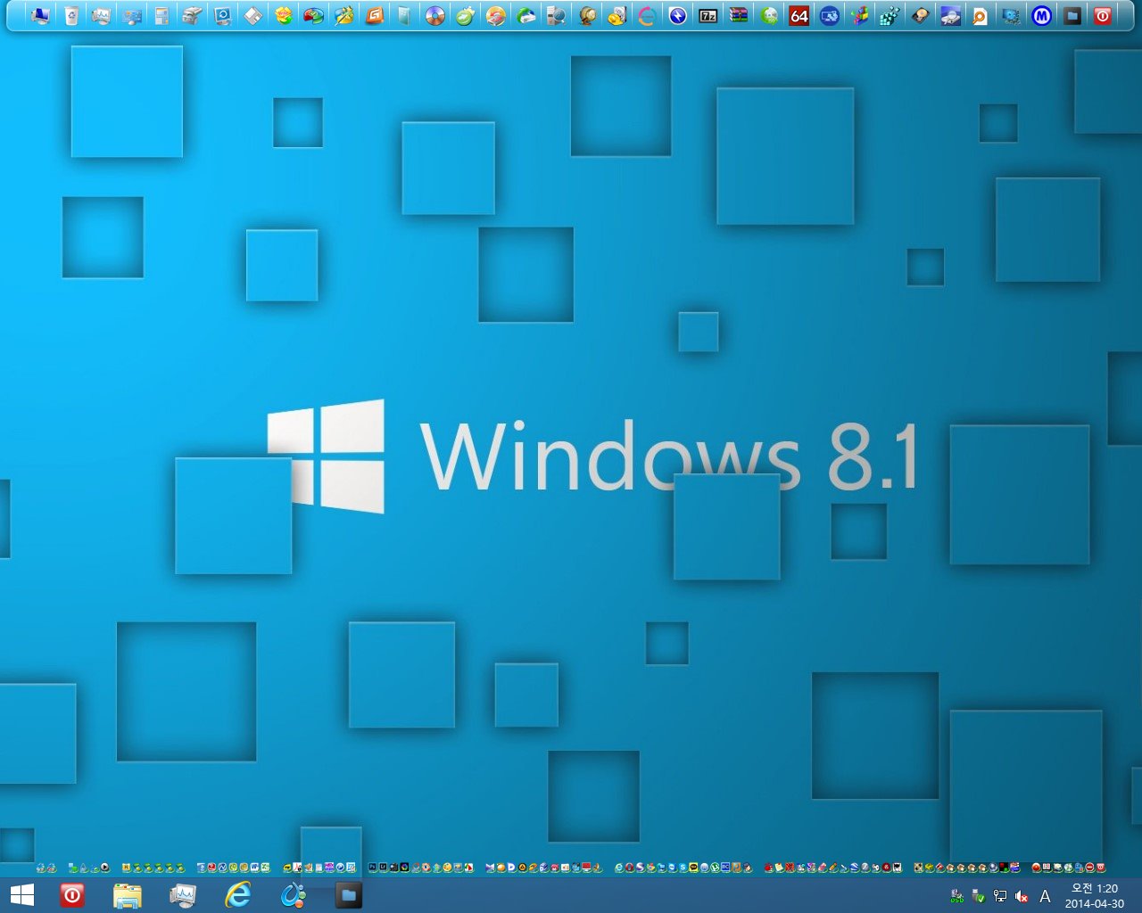Screen dimensions: 1142x913
Task: Click the computer with magnifier icon
Action: point(556,16)
